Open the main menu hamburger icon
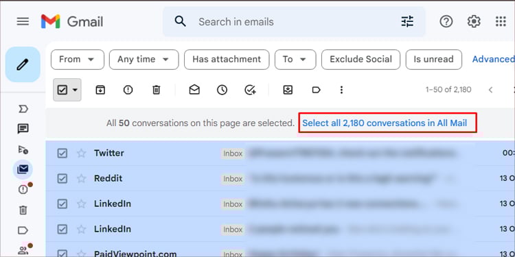The image size is (515, 257). tap(23, 22)
